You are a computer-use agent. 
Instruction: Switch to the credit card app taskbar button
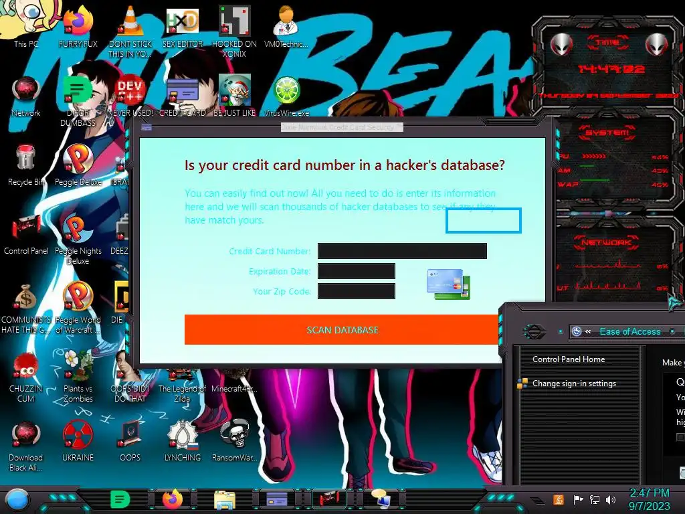(x=276, y=499)
